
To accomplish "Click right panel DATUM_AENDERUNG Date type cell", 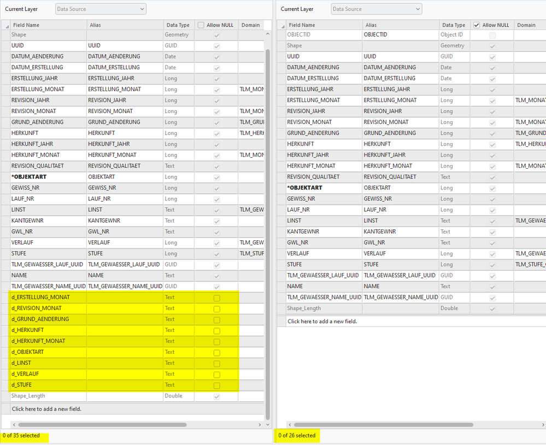I will point(454,67).
